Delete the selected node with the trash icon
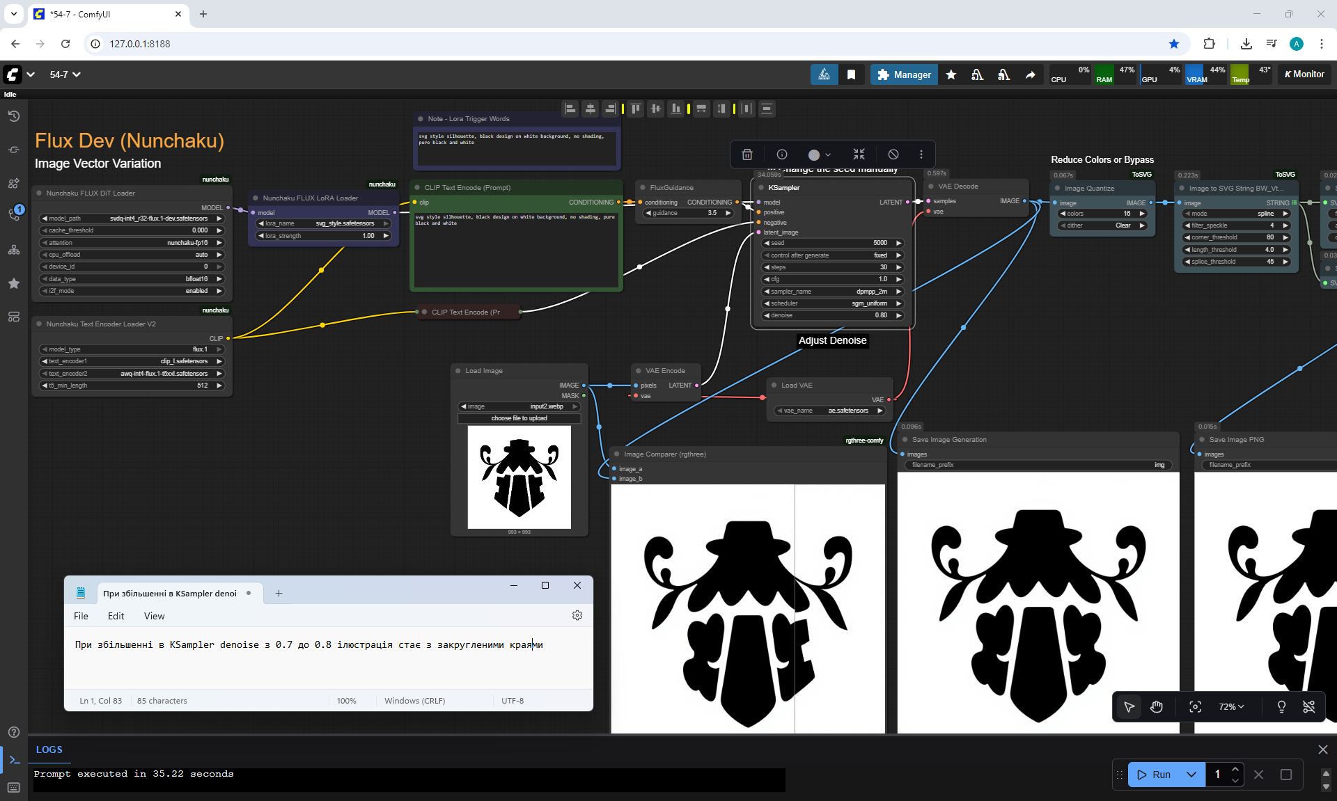Viewport: 1337px width, 801px height. tap(747, 154)
